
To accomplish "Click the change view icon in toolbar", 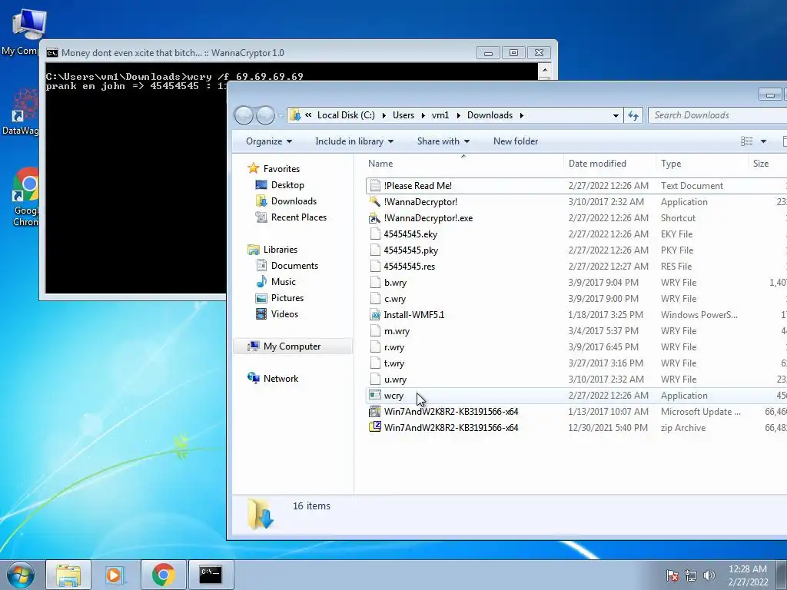I will [x=747, y=141].
